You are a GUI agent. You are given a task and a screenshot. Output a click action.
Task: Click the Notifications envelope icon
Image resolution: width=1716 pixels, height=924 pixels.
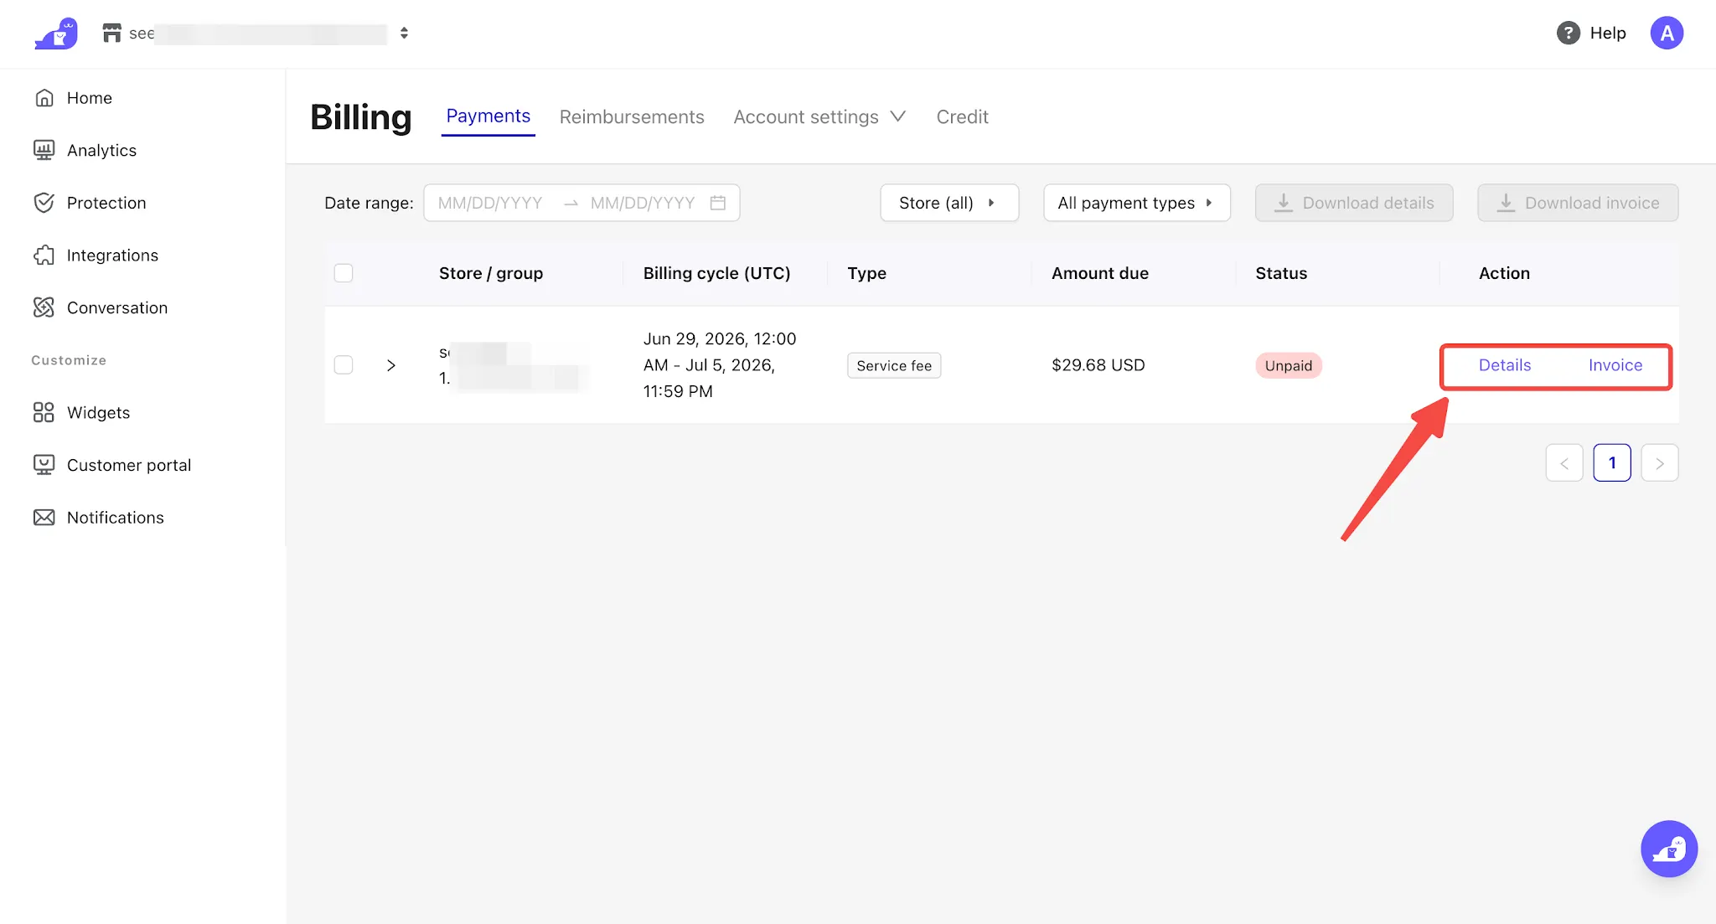[44, 518]
